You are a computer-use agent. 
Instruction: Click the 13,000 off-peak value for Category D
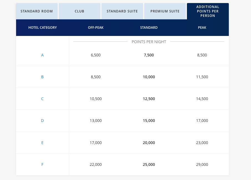[96, 121]
